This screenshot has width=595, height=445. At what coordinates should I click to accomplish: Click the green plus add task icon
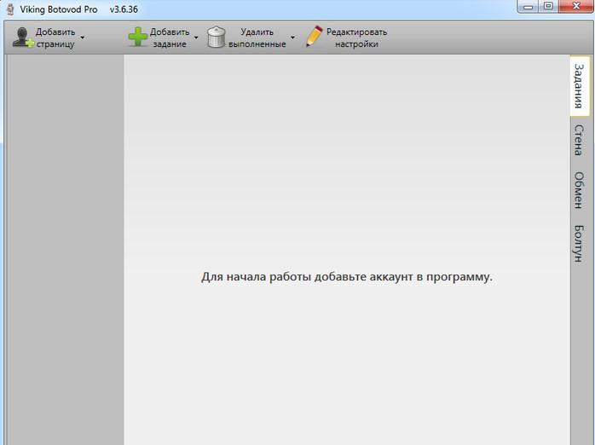tap(138, 38)
